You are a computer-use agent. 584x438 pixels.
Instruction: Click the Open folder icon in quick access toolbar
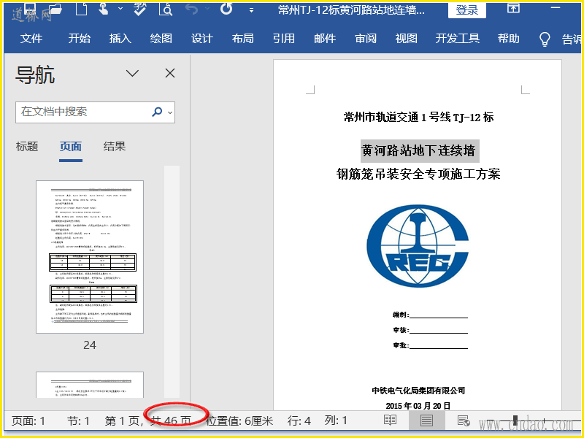coord(55,9)
